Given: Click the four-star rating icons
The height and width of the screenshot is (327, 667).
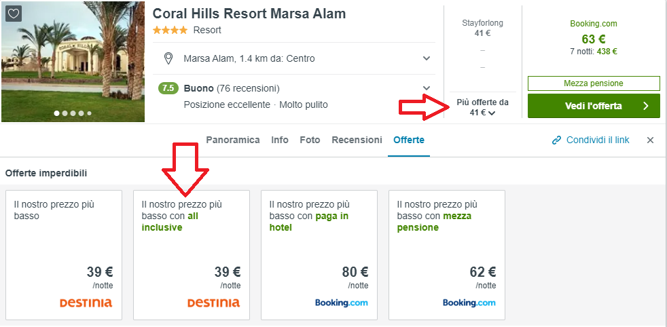Looking at the screenshot, I should (x=170, y=31).
